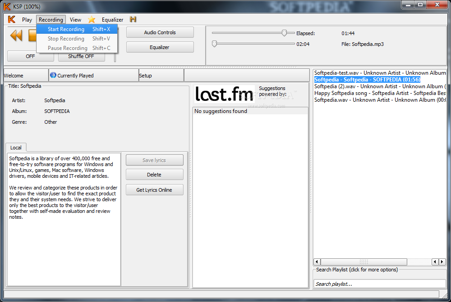Screen dimensions: 451x302
Task: Click the elapsed time 01:44
Action: point(348,33)
